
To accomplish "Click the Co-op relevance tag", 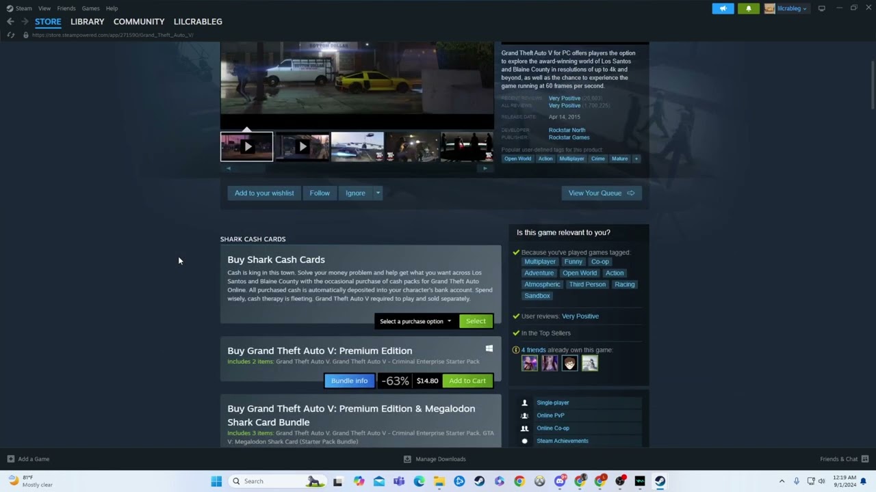I will [x=600, y=262].
